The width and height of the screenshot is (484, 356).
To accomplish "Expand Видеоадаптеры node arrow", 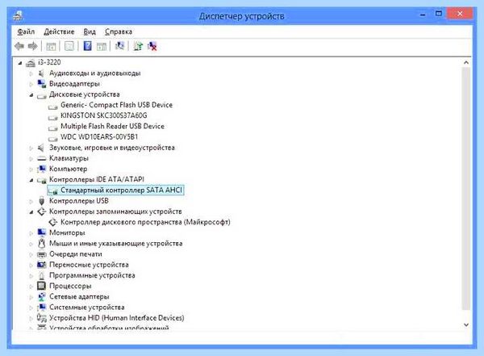I will (x=31, y=84).
